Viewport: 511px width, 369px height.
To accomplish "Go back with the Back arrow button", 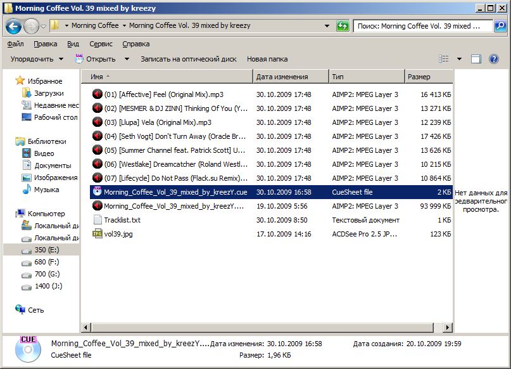I will [x=14, y=26].
